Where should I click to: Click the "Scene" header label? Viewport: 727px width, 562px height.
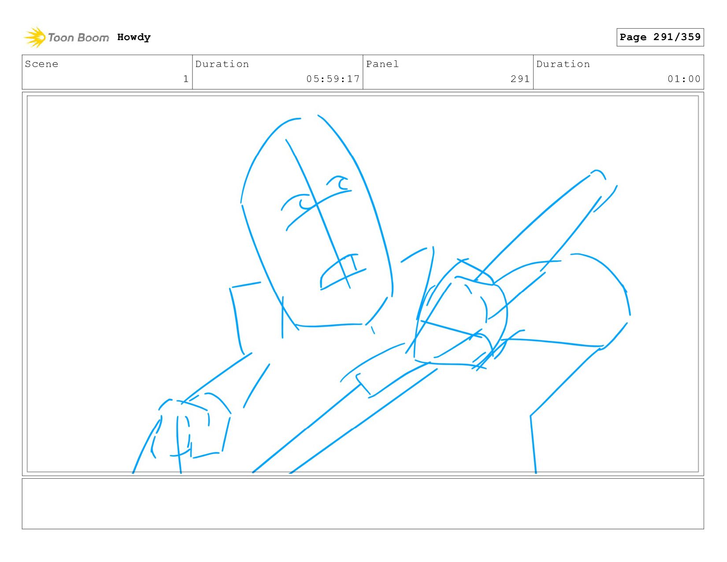[41, 64]
